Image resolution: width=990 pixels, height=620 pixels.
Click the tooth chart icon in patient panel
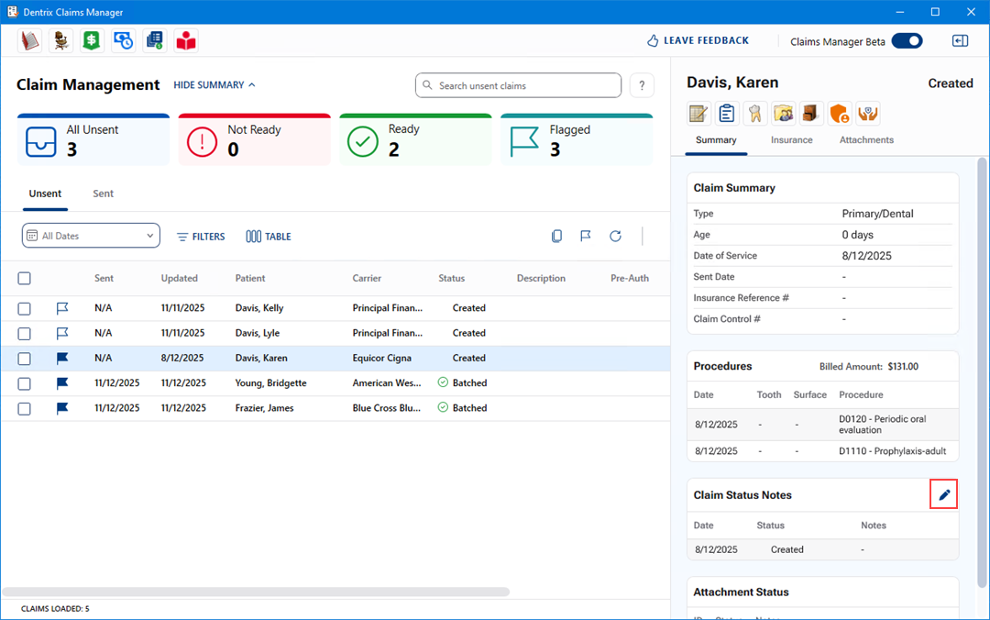pyautogui.click(x=754, y=113)
